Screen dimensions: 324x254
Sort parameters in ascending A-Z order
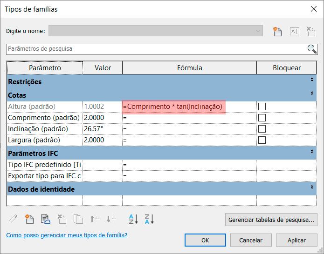click(133, 219)
